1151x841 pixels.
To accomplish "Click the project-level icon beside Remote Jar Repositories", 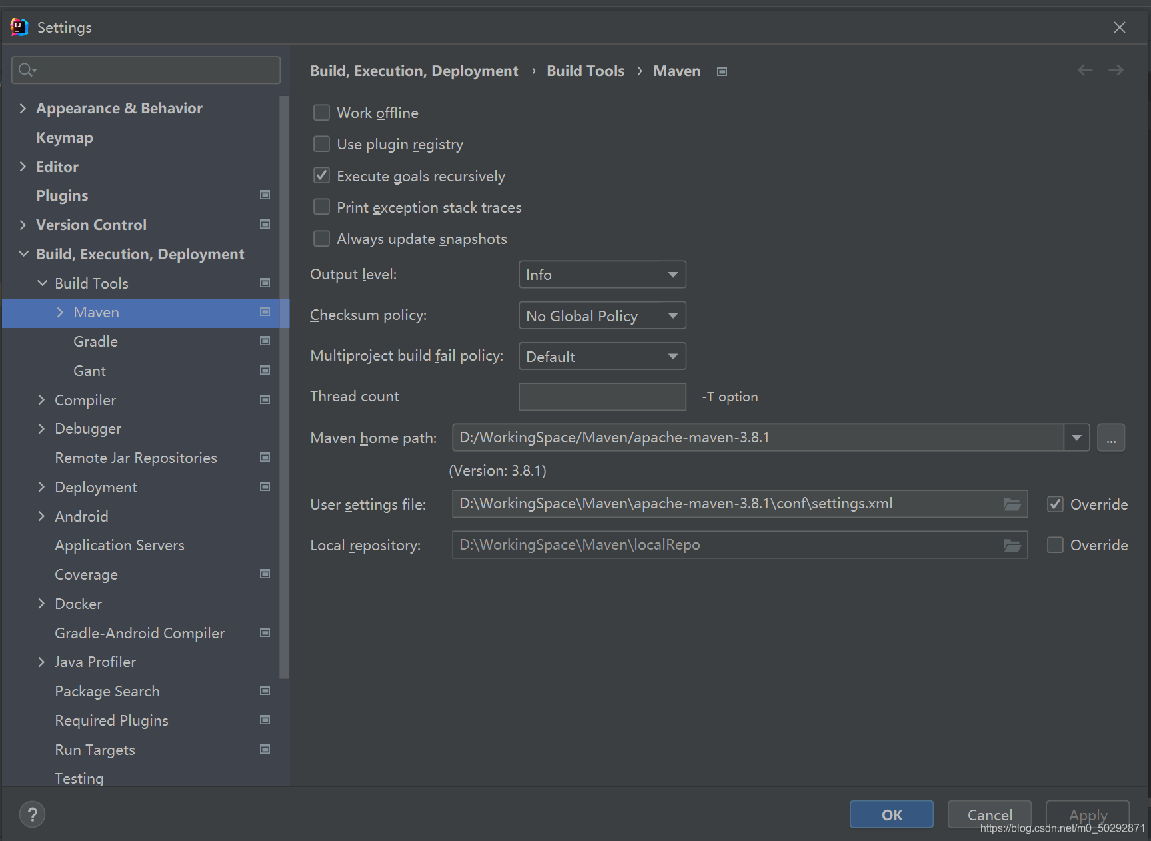I will point(265,458).
